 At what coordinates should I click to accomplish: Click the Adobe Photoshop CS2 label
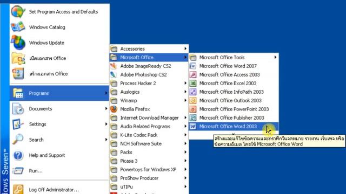[143, 75]
